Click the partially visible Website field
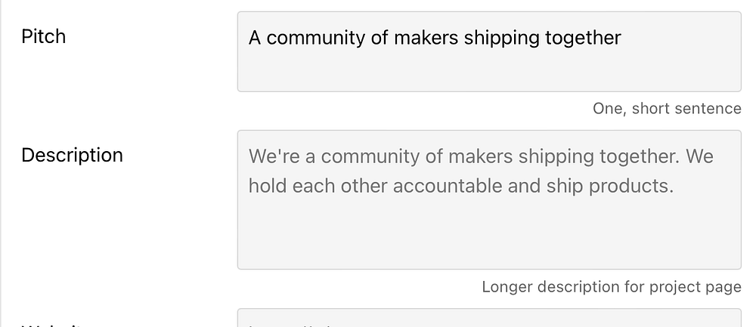The height and width of the screenshot is (327, 756). coord(488,319)
